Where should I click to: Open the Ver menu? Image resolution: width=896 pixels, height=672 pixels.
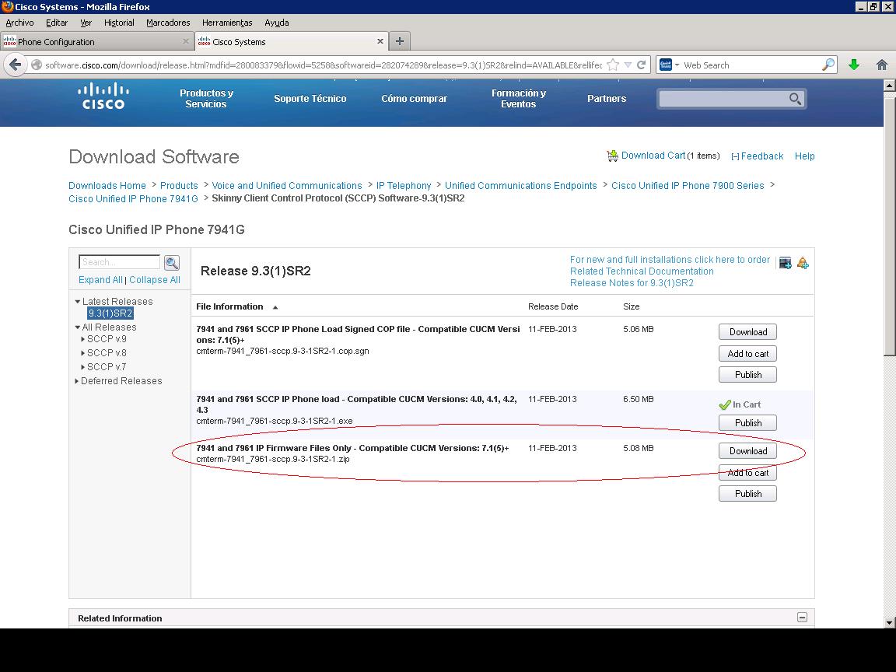(86, 23)
